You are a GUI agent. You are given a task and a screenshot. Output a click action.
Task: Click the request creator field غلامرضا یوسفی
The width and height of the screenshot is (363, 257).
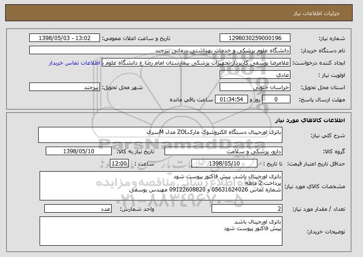point(196,63)
